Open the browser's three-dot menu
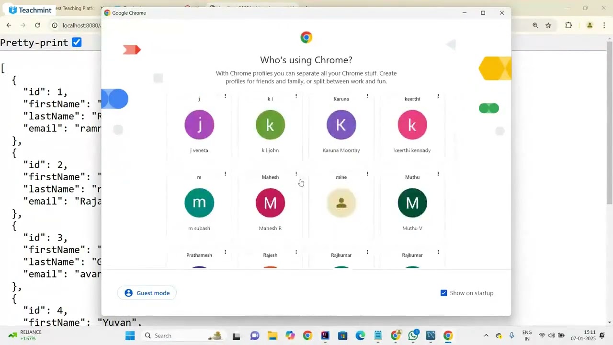Screen dimensions: 613x345 coord(604,25)
